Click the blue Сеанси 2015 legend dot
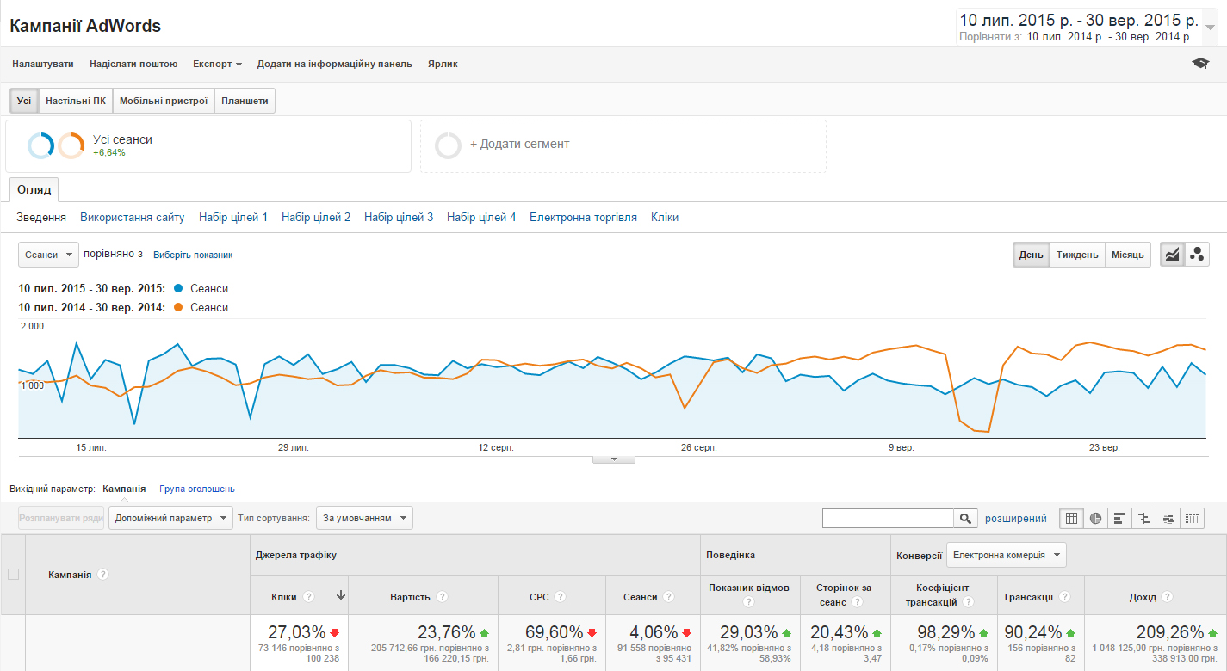Screen dimensions: 1227x671 pos(178,289)
